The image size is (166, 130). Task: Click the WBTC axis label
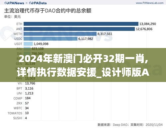pos(18,108)
